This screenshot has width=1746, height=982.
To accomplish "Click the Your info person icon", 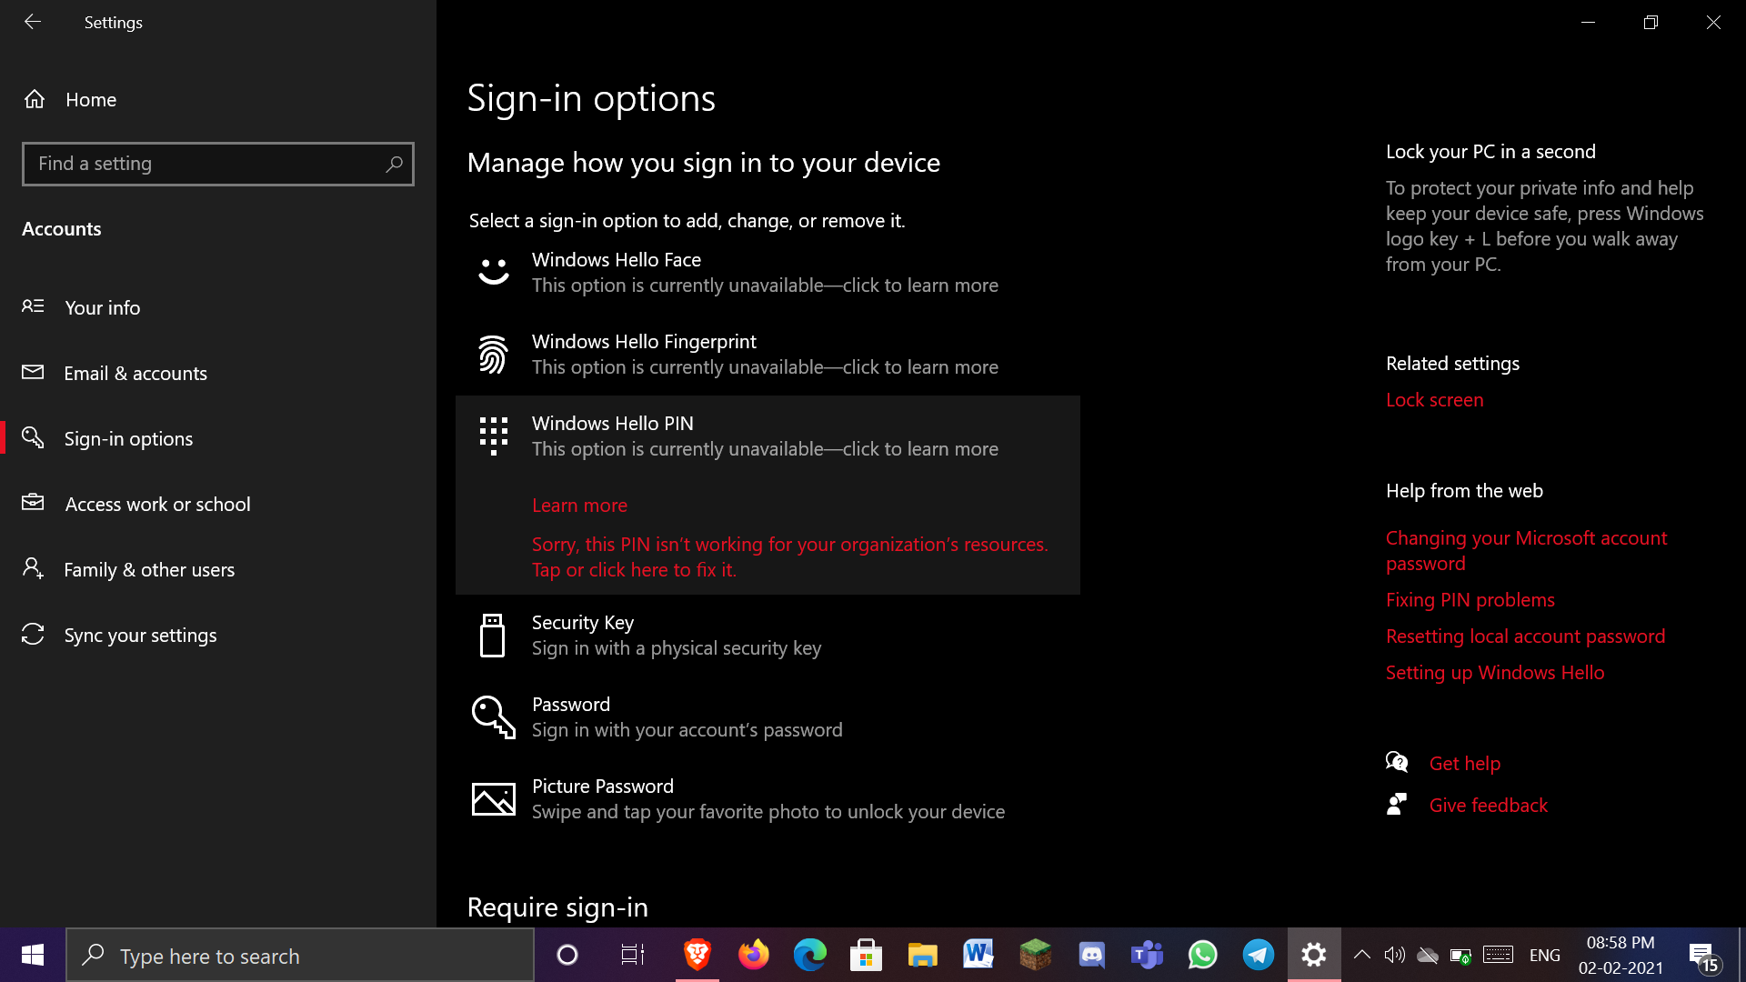I will pos(33,306).
